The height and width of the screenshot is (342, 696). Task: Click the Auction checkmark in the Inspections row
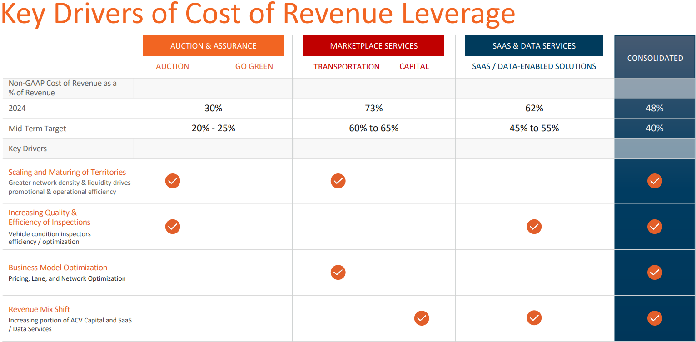pos(173,227)
